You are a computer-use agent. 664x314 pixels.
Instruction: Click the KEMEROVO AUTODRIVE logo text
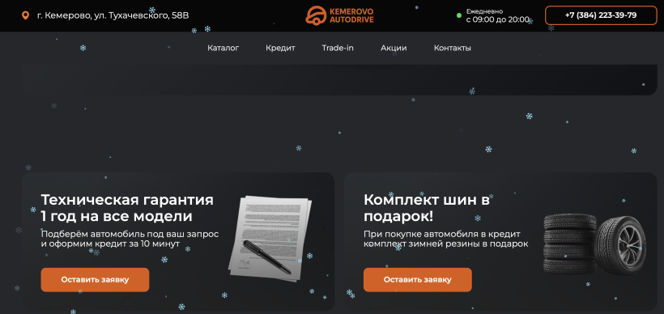click(351, 15)
